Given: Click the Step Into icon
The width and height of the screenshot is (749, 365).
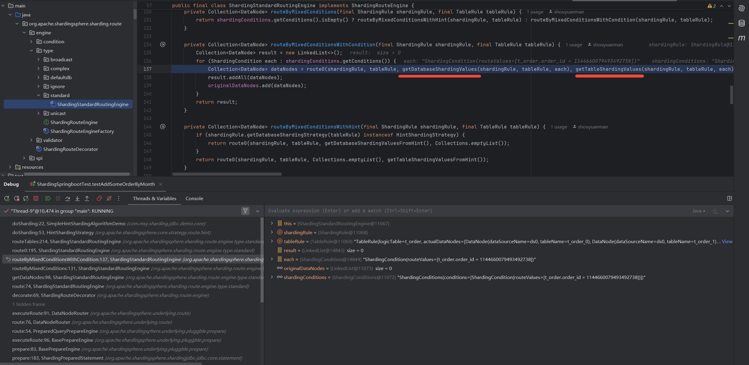Looking at the screenshot, I should coord(77,198).
